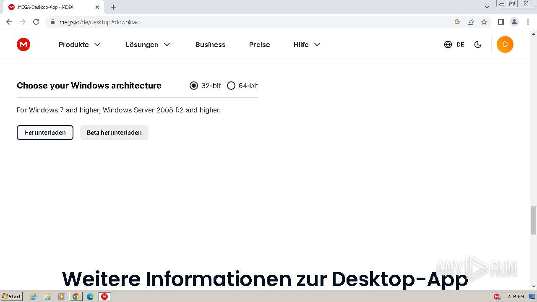
Task: Open Chrome's three-dot menu
Action: point(528,22)
